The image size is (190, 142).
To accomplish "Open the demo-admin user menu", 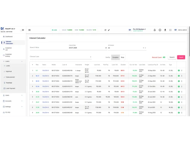I will tap(180, 30).
